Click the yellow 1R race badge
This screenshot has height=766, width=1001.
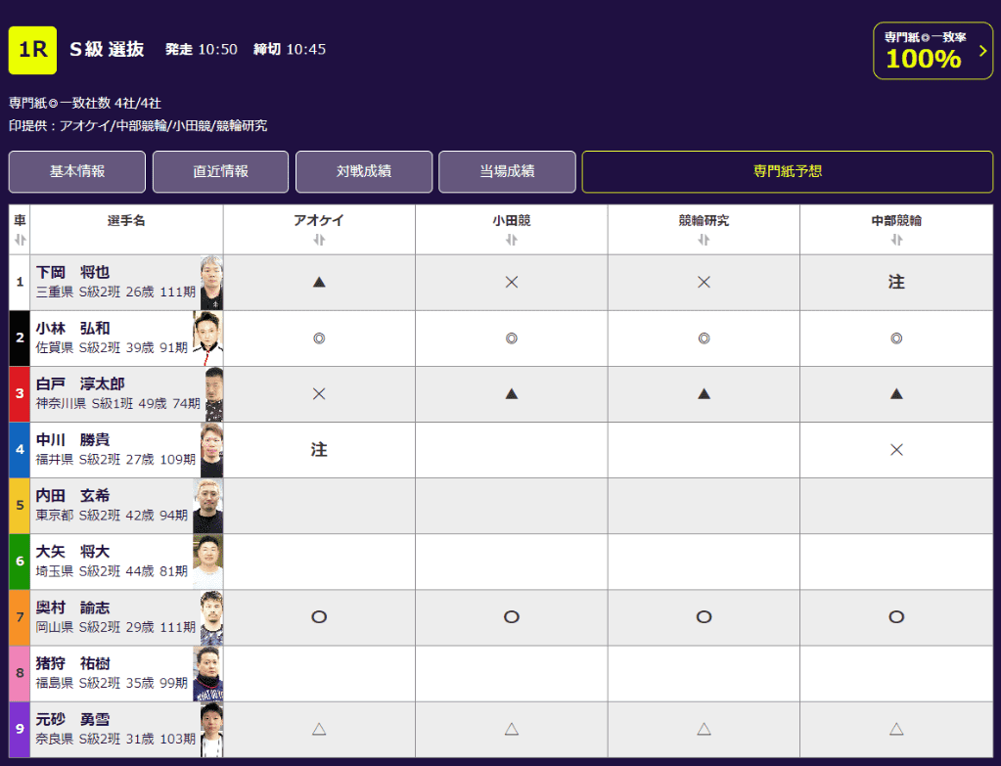click(x=32, y=50)
